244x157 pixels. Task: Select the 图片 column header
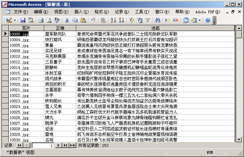point(26,28)
